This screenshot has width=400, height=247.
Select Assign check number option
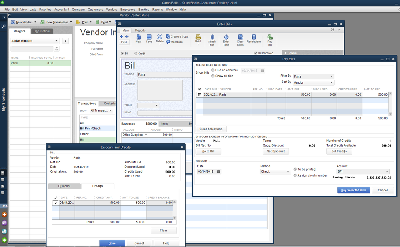pyautogui.click(x=295, y=175)
